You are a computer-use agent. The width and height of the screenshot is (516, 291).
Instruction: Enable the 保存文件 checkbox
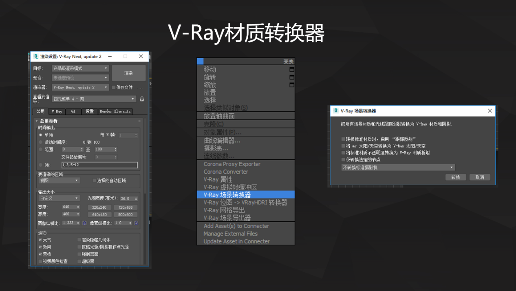tap(114, 87)
